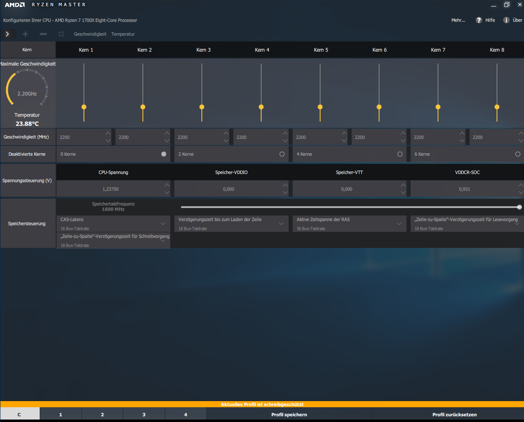Open Aktive Zeitspanne der RAS dropdown
The image size is (524, 422).
(x=349, y=224)
